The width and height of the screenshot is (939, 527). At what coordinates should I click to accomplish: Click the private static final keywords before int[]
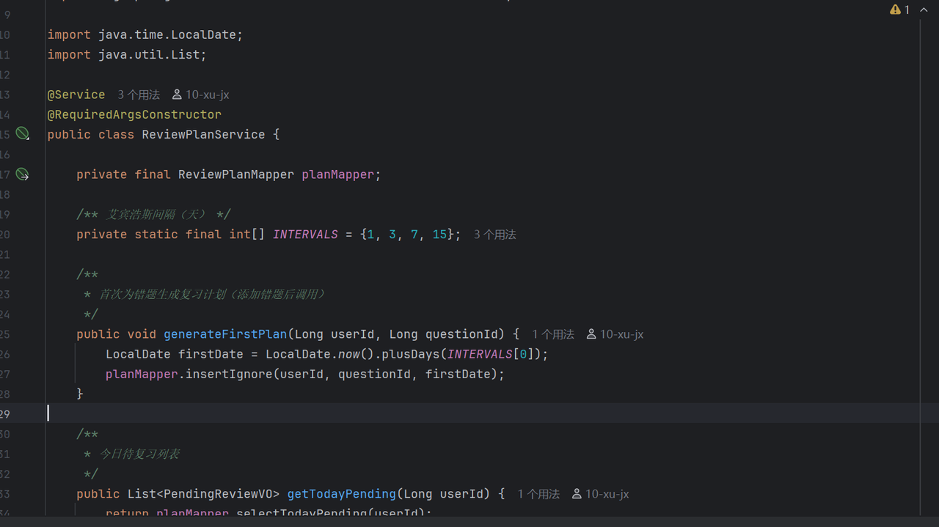pyautogui.click(x=149, y=235)
